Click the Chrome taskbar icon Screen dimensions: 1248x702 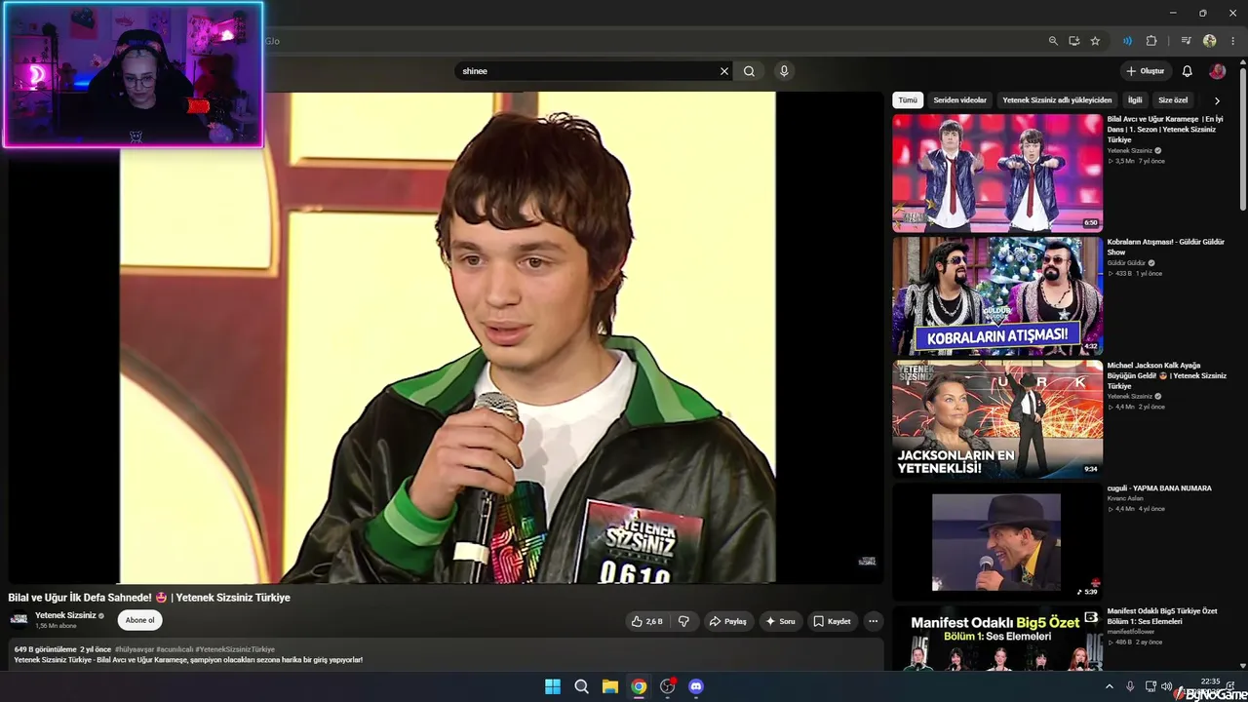coord(639,686)
